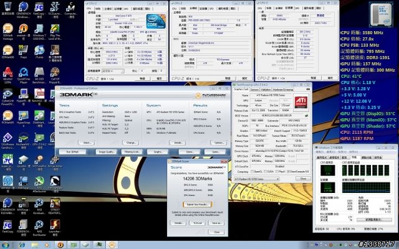Select the CINEBENCH R10 64Bit desktop icon
Image resolution: width=399 pixels, height=249 pixels.
7,206
